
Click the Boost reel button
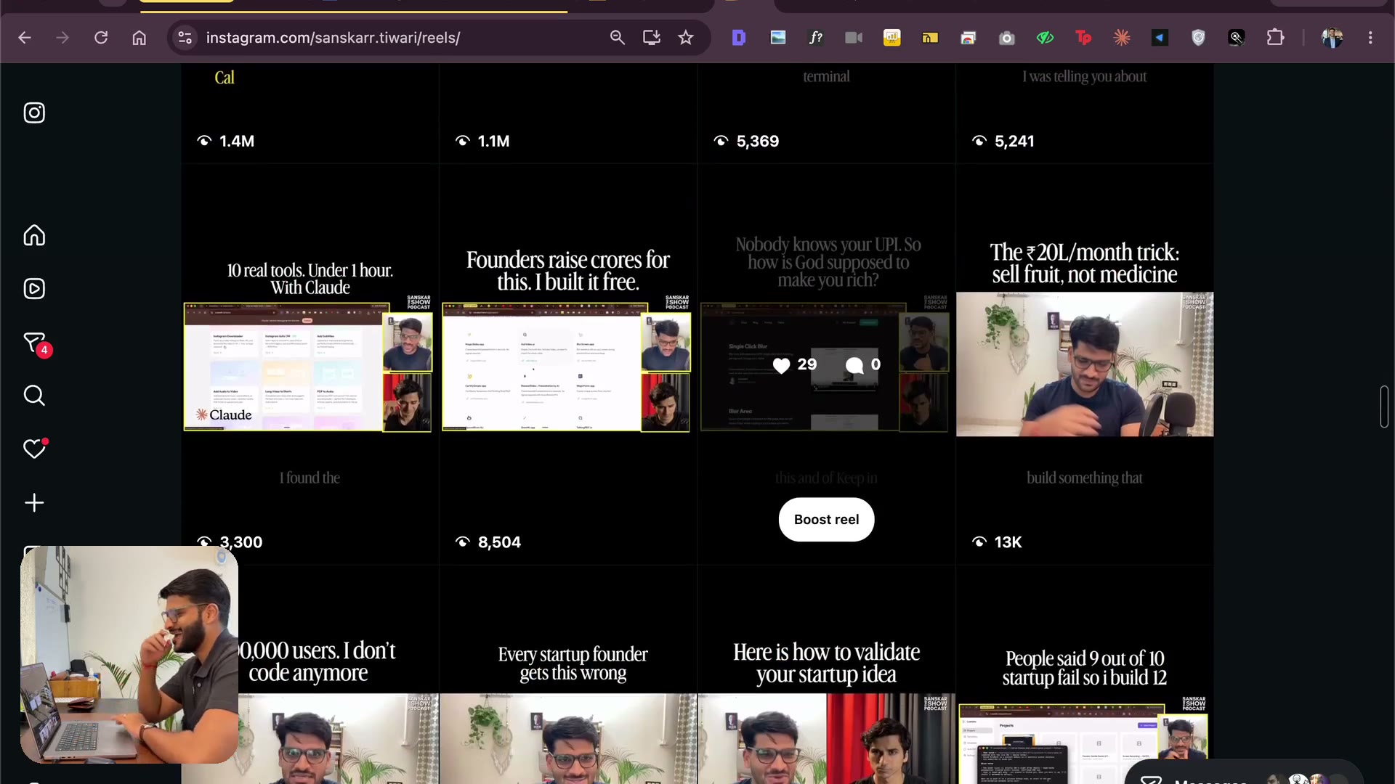pyautogui.click(x=826, y=520)
